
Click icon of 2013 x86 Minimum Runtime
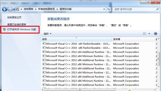44,81
